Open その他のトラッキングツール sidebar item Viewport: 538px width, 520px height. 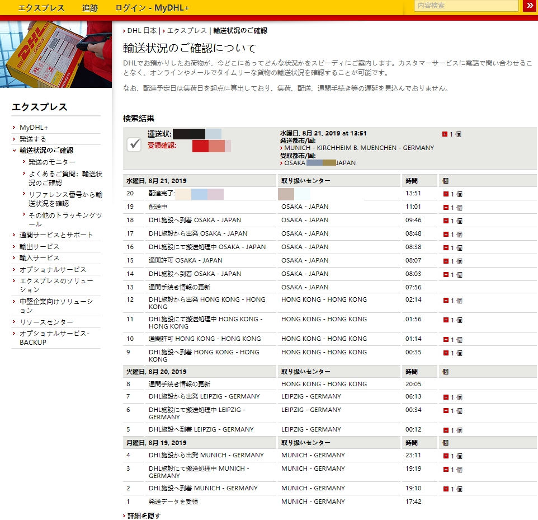[x=65, y=219]
